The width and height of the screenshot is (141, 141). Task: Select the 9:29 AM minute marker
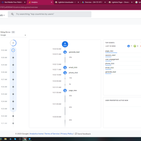click(13, 65)
